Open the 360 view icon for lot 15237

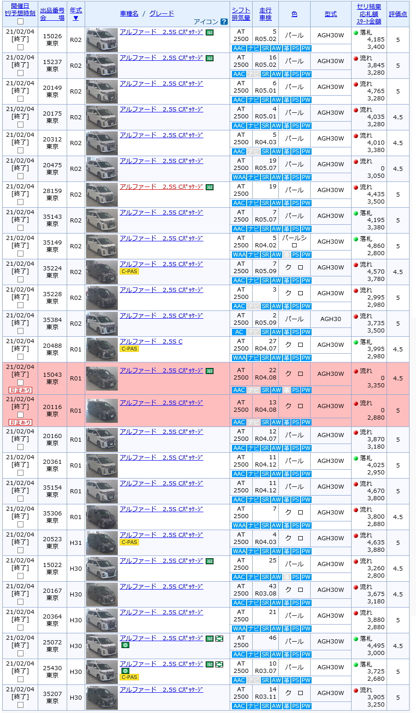[x=209, y=58]
